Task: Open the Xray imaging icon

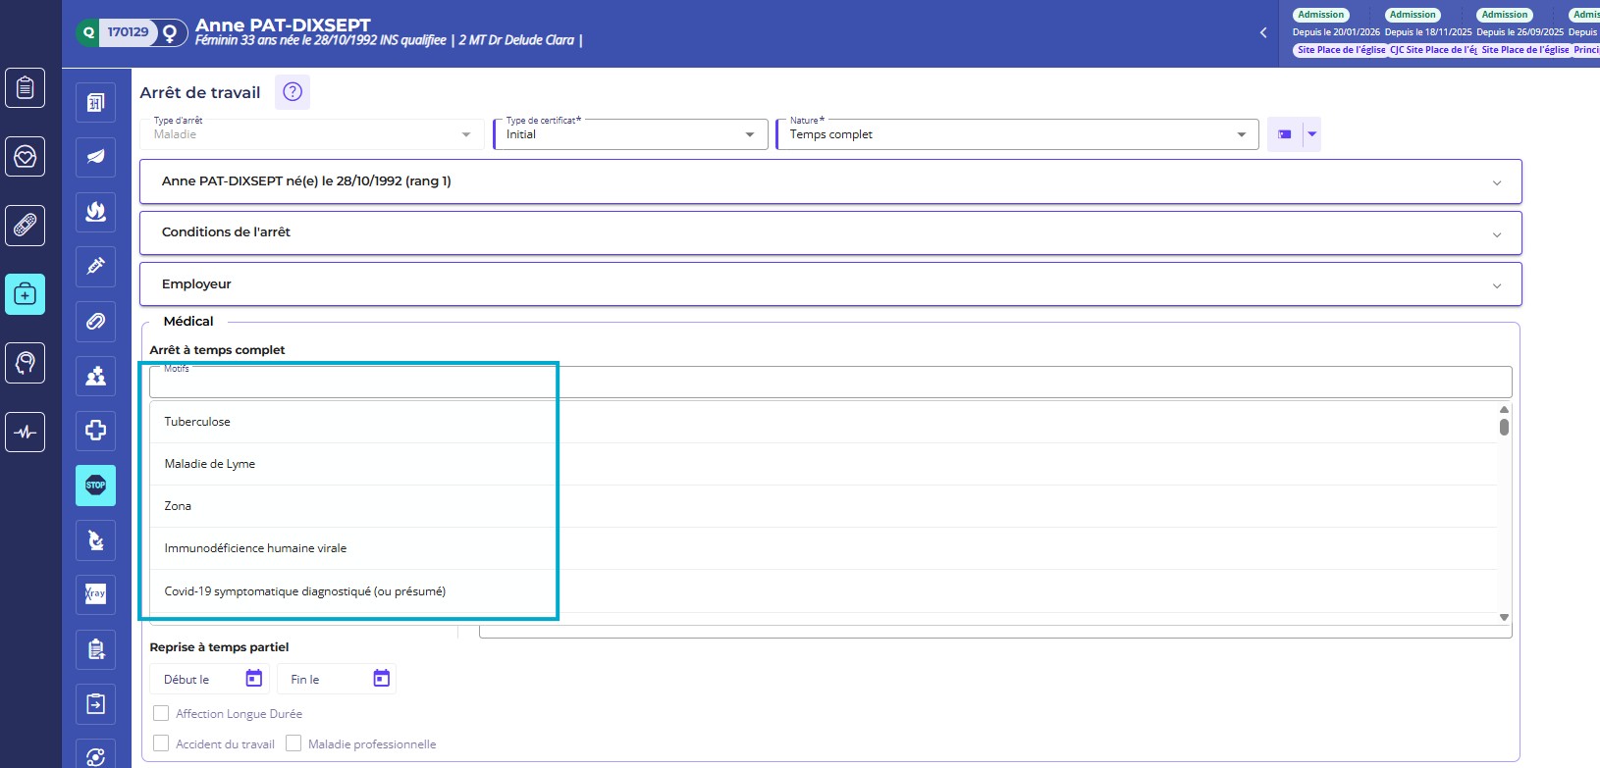Action: [x=95, y=594]
